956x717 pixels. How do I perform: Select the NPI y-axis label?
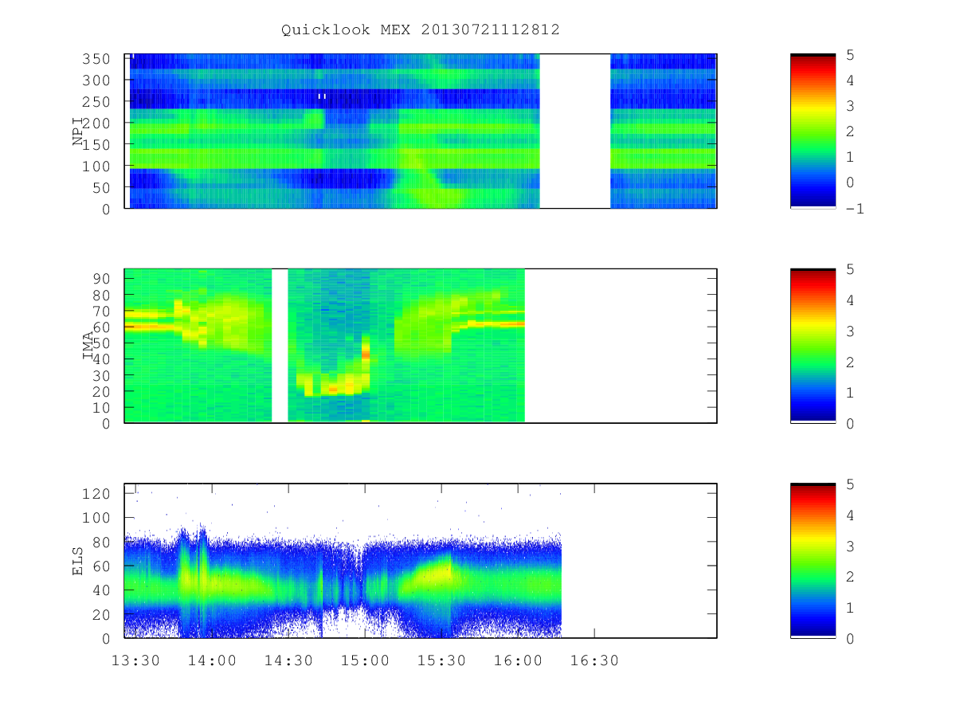[78, 131]
